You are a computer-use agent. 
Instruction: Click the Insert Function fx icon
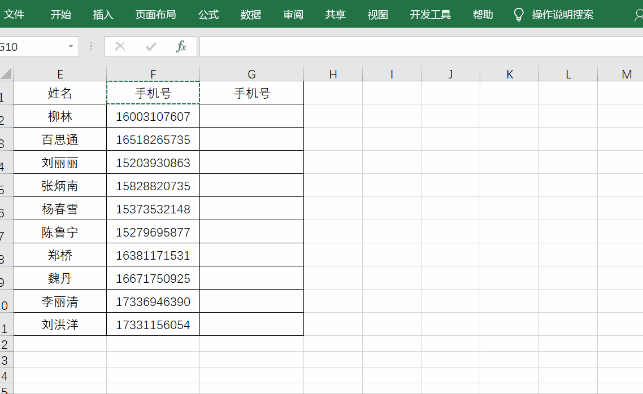click(x=181, y=46)
